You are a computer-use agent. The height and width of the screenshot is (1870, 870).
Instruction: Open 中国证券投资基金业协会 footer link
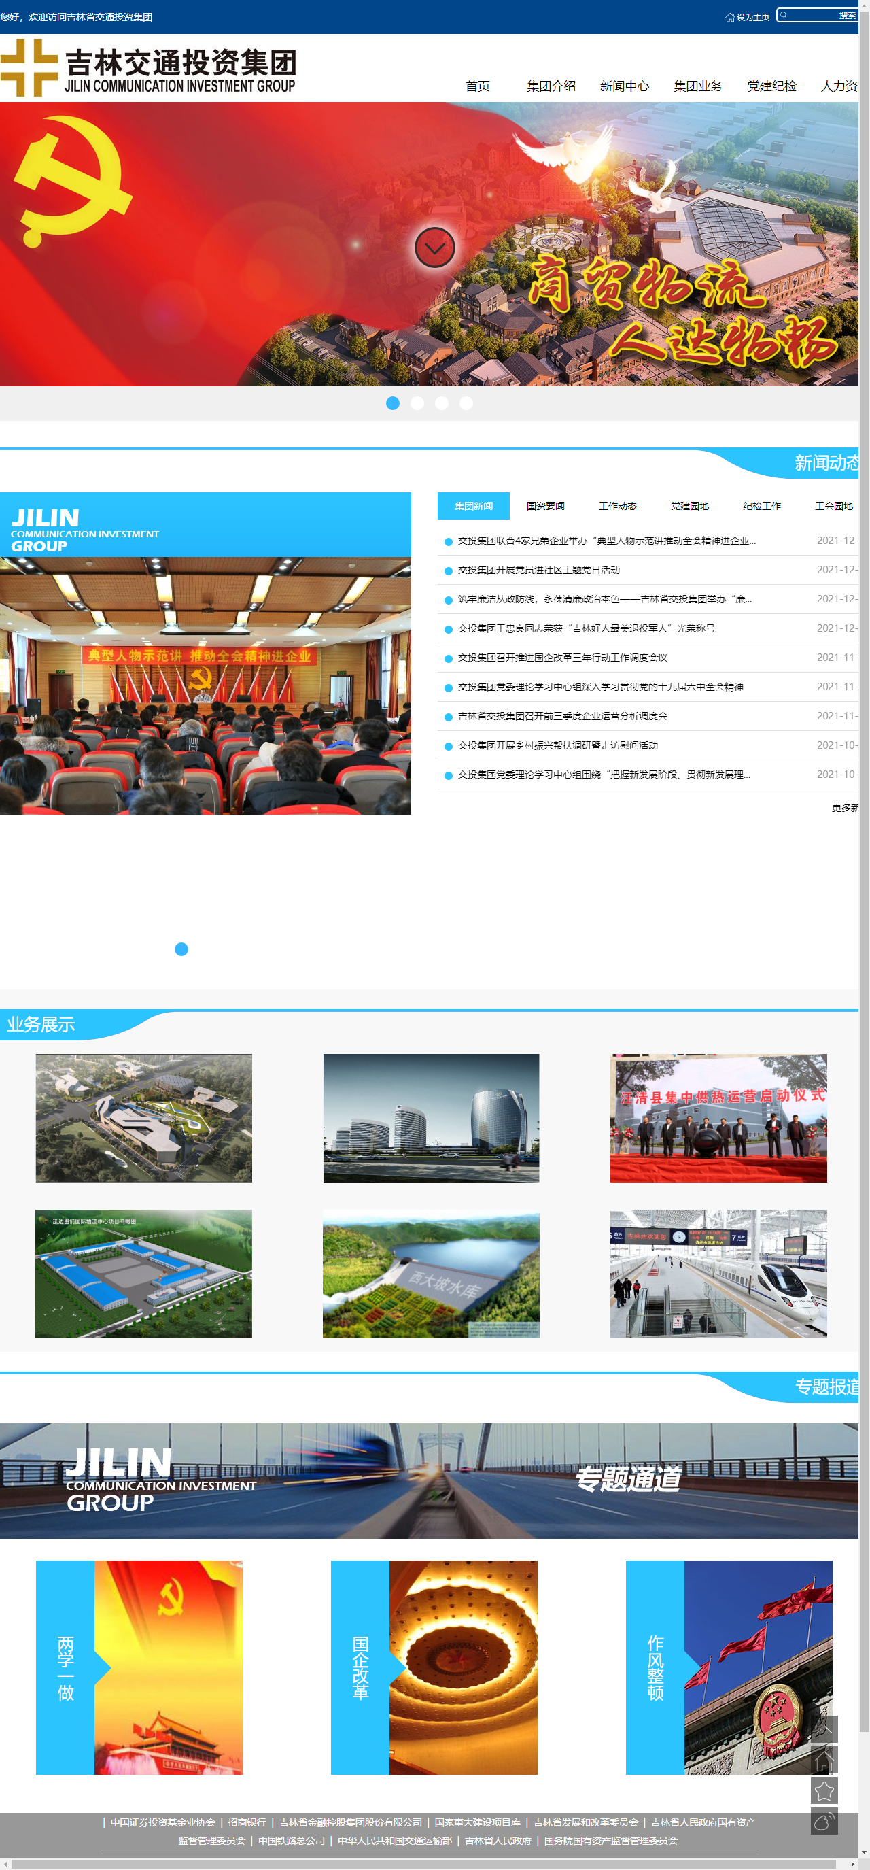click(x=163, y=1822)
